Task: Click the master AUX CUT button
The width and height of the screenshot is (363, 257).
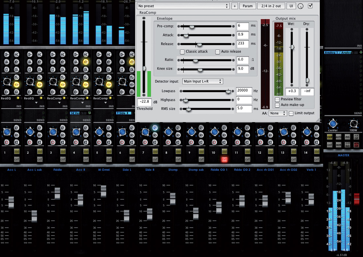Action: coord(356,137)
